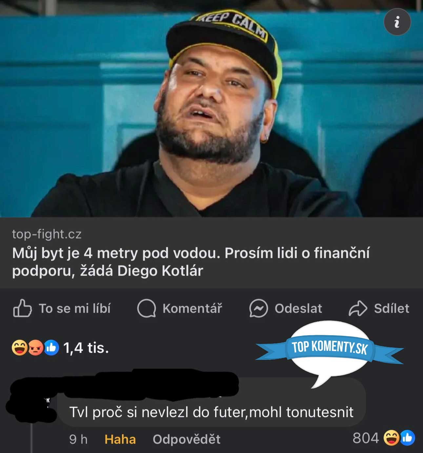The image size is (423, 453).
Task: Open the comment's 804 reactions count
Action: 366,438
